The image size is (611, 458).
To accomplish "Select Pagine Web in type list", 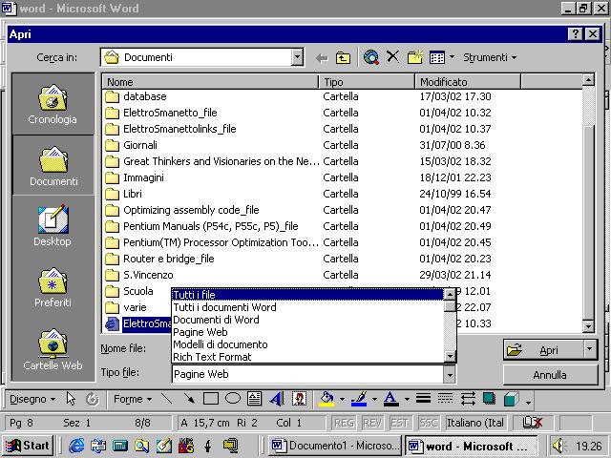I will click(x=307, y=332).
